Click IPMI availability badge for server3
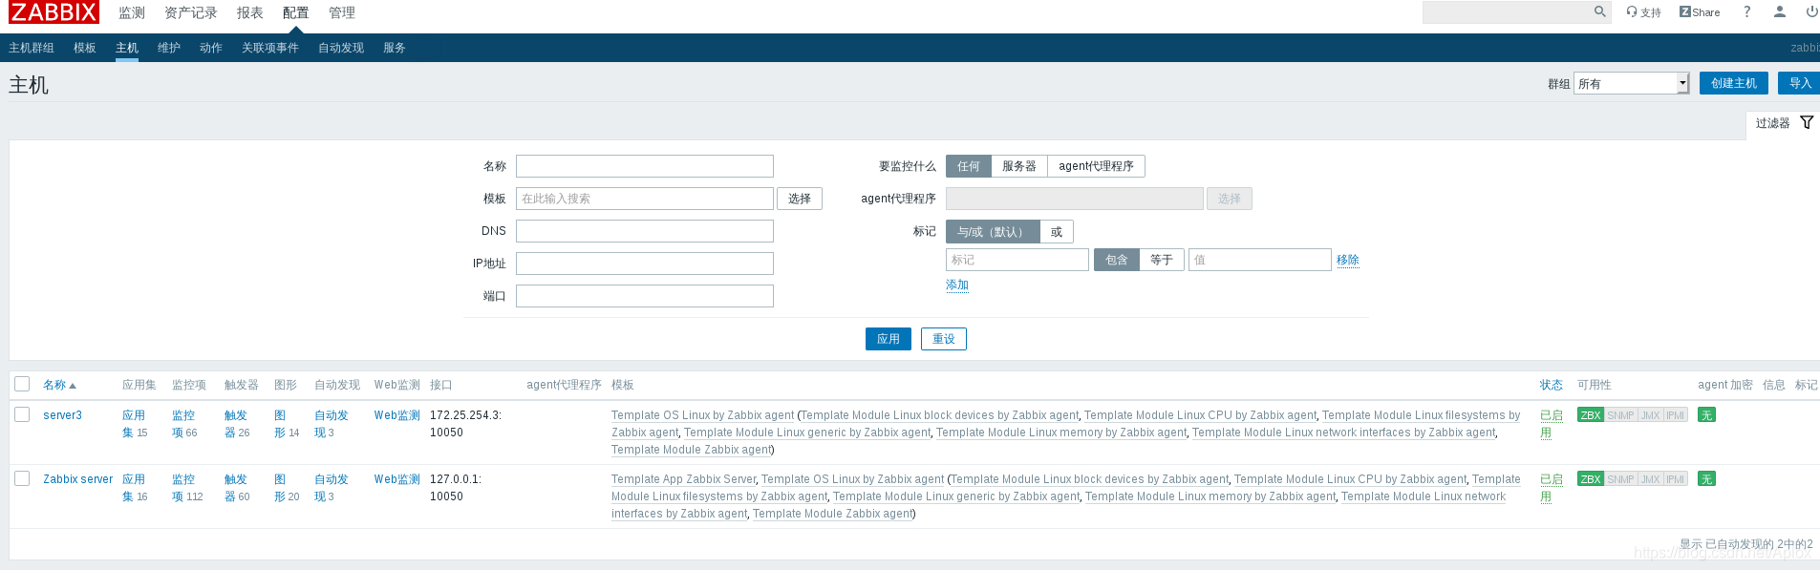The image size is (1820, 570). pyautogui.click(x=1676, y=415)
